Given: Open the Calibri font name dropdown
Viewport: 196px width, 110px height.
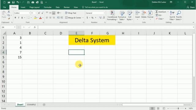Looking at the screenshot, I should pyautogui.click(x=29, y=13).
